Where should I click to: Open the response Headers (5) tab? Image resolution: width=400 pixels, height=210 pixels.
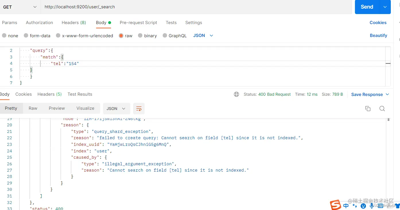(49, 94)
